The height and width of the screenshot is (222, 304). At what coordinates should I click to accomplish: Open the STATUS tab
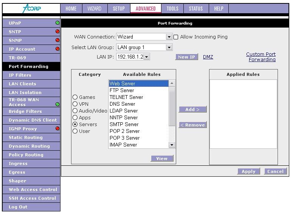coord(195,9)
